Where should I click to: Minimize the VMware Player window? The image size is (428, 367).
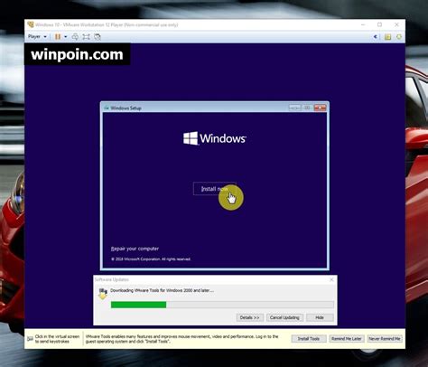[363, 24]
